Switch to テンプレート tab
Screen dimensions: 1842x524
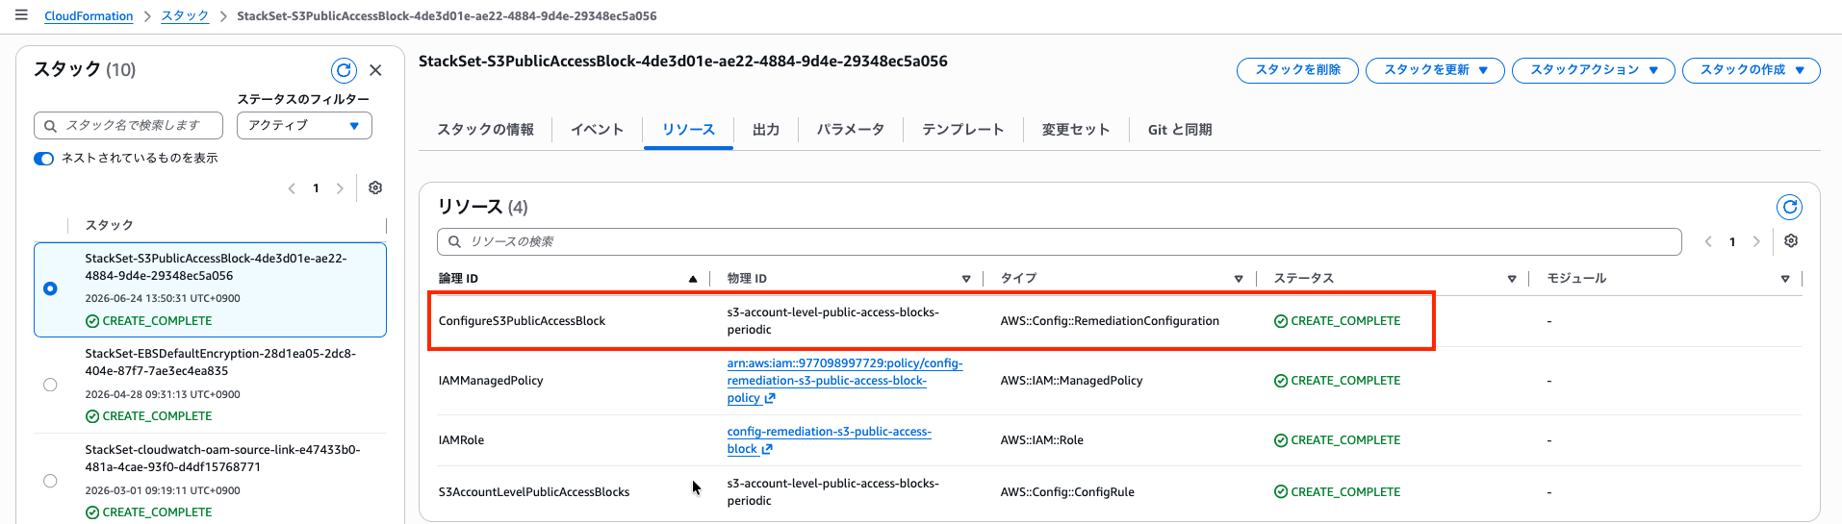962,130
